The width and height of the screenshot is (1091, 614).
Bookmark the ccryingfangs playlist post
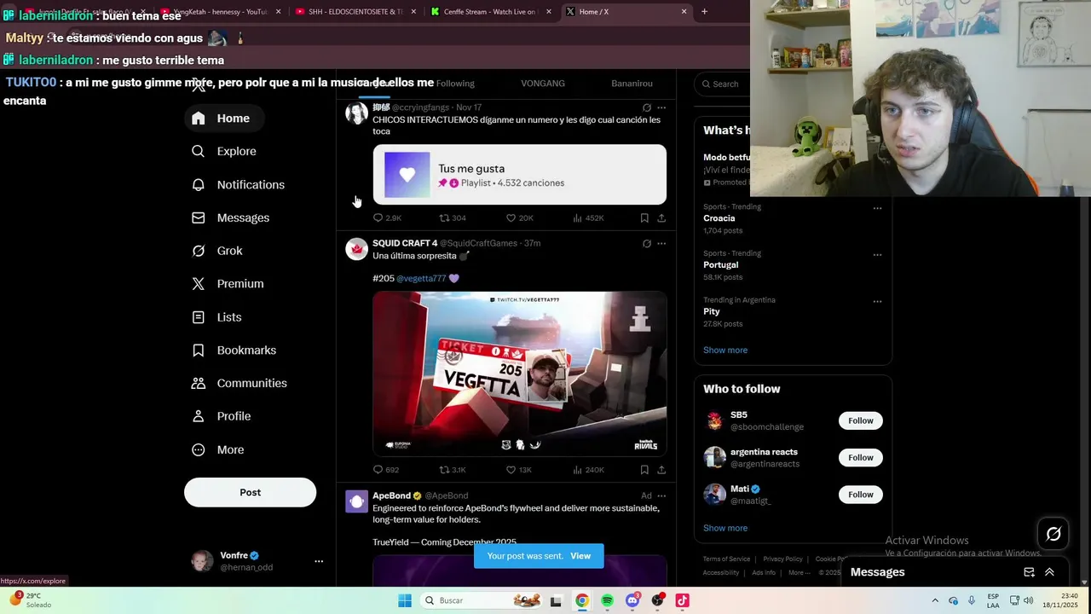644,218
